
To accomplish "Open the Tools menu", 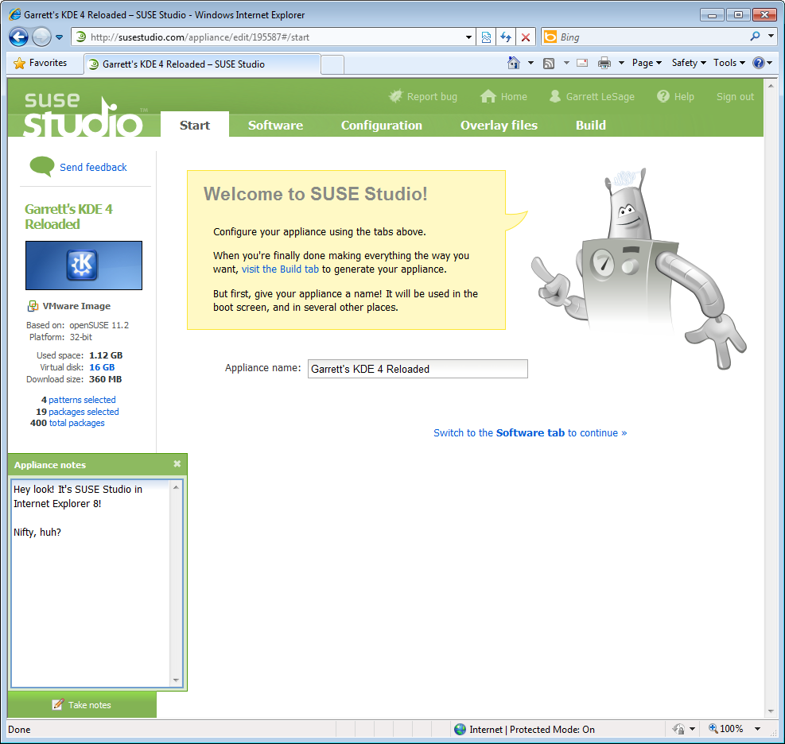I will coord(729,63).
